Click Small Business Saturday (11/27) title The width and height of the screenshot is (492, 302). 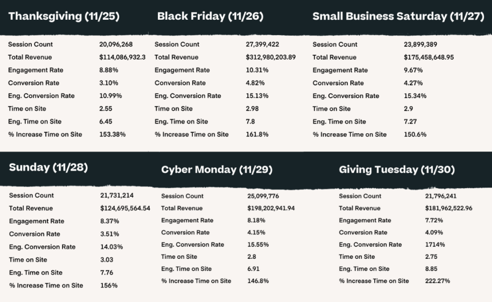(398, 16)
